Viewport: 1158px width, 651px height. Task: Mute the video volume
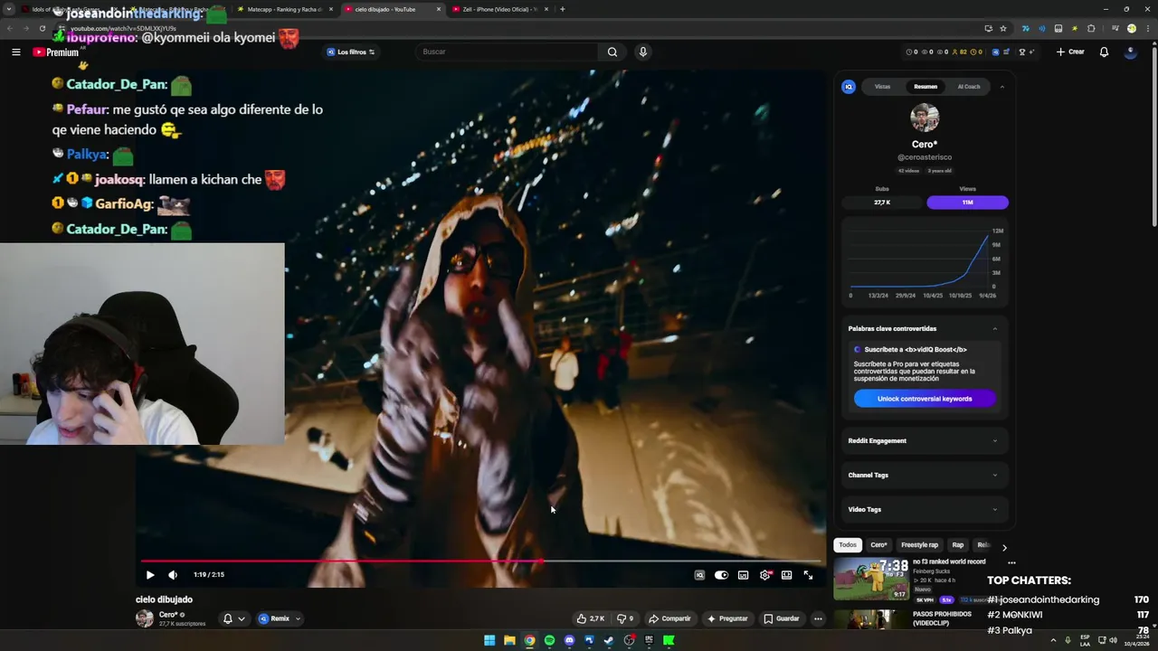coord(173,575)
